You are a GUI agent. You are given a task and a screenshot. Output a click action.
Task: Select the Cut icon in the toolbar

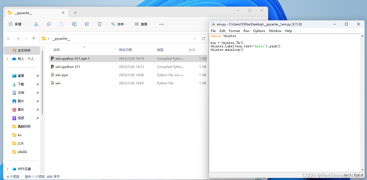36,24
